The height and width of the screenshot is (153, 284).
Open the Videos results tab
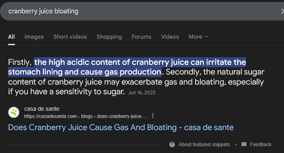coord(170,37)
